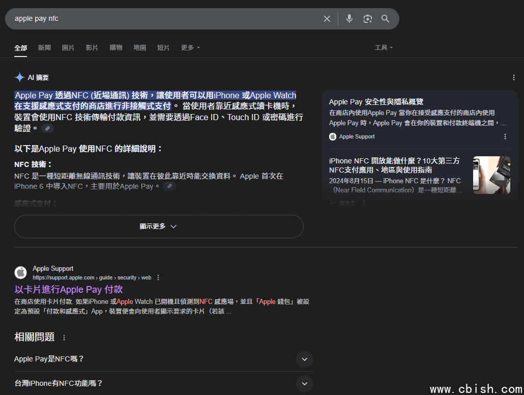
Task: Switch to 新聞 tab
Action: (x=44, y=48)
